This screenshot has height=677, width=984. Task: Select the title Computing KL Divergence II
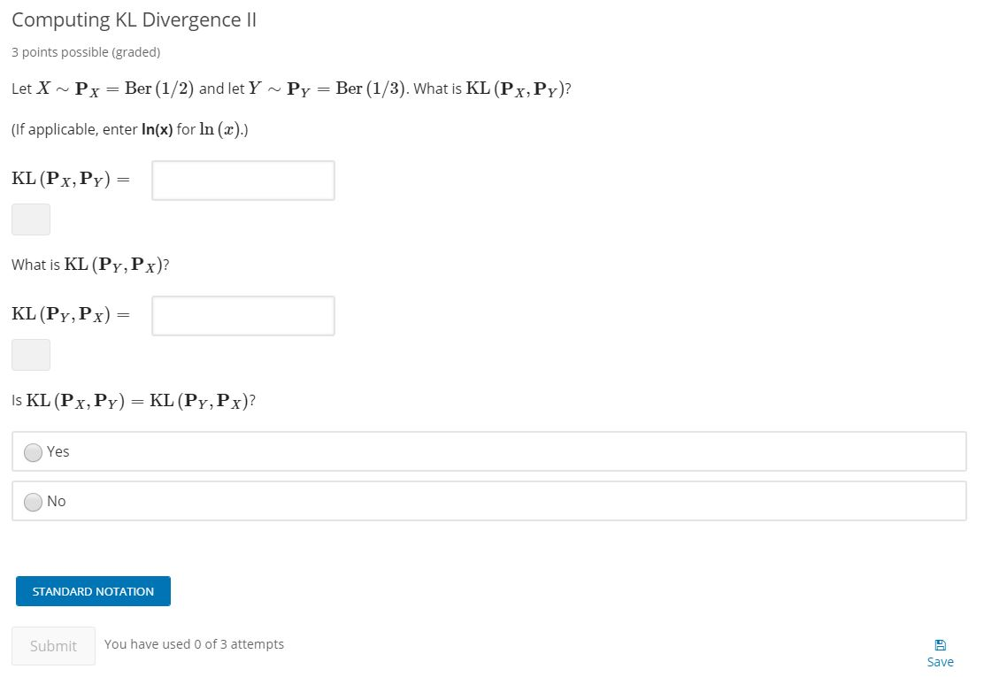[x=134, y=19]
